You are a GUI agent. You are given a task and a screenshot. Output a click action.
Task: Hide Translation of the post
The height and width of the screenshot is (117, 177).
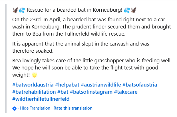point(35,108)
